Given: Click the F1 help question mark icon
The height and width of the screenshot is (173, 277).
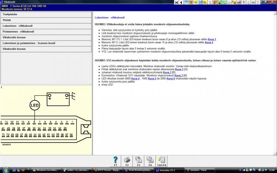Looking at the screenshot, I should click(116, 160).
